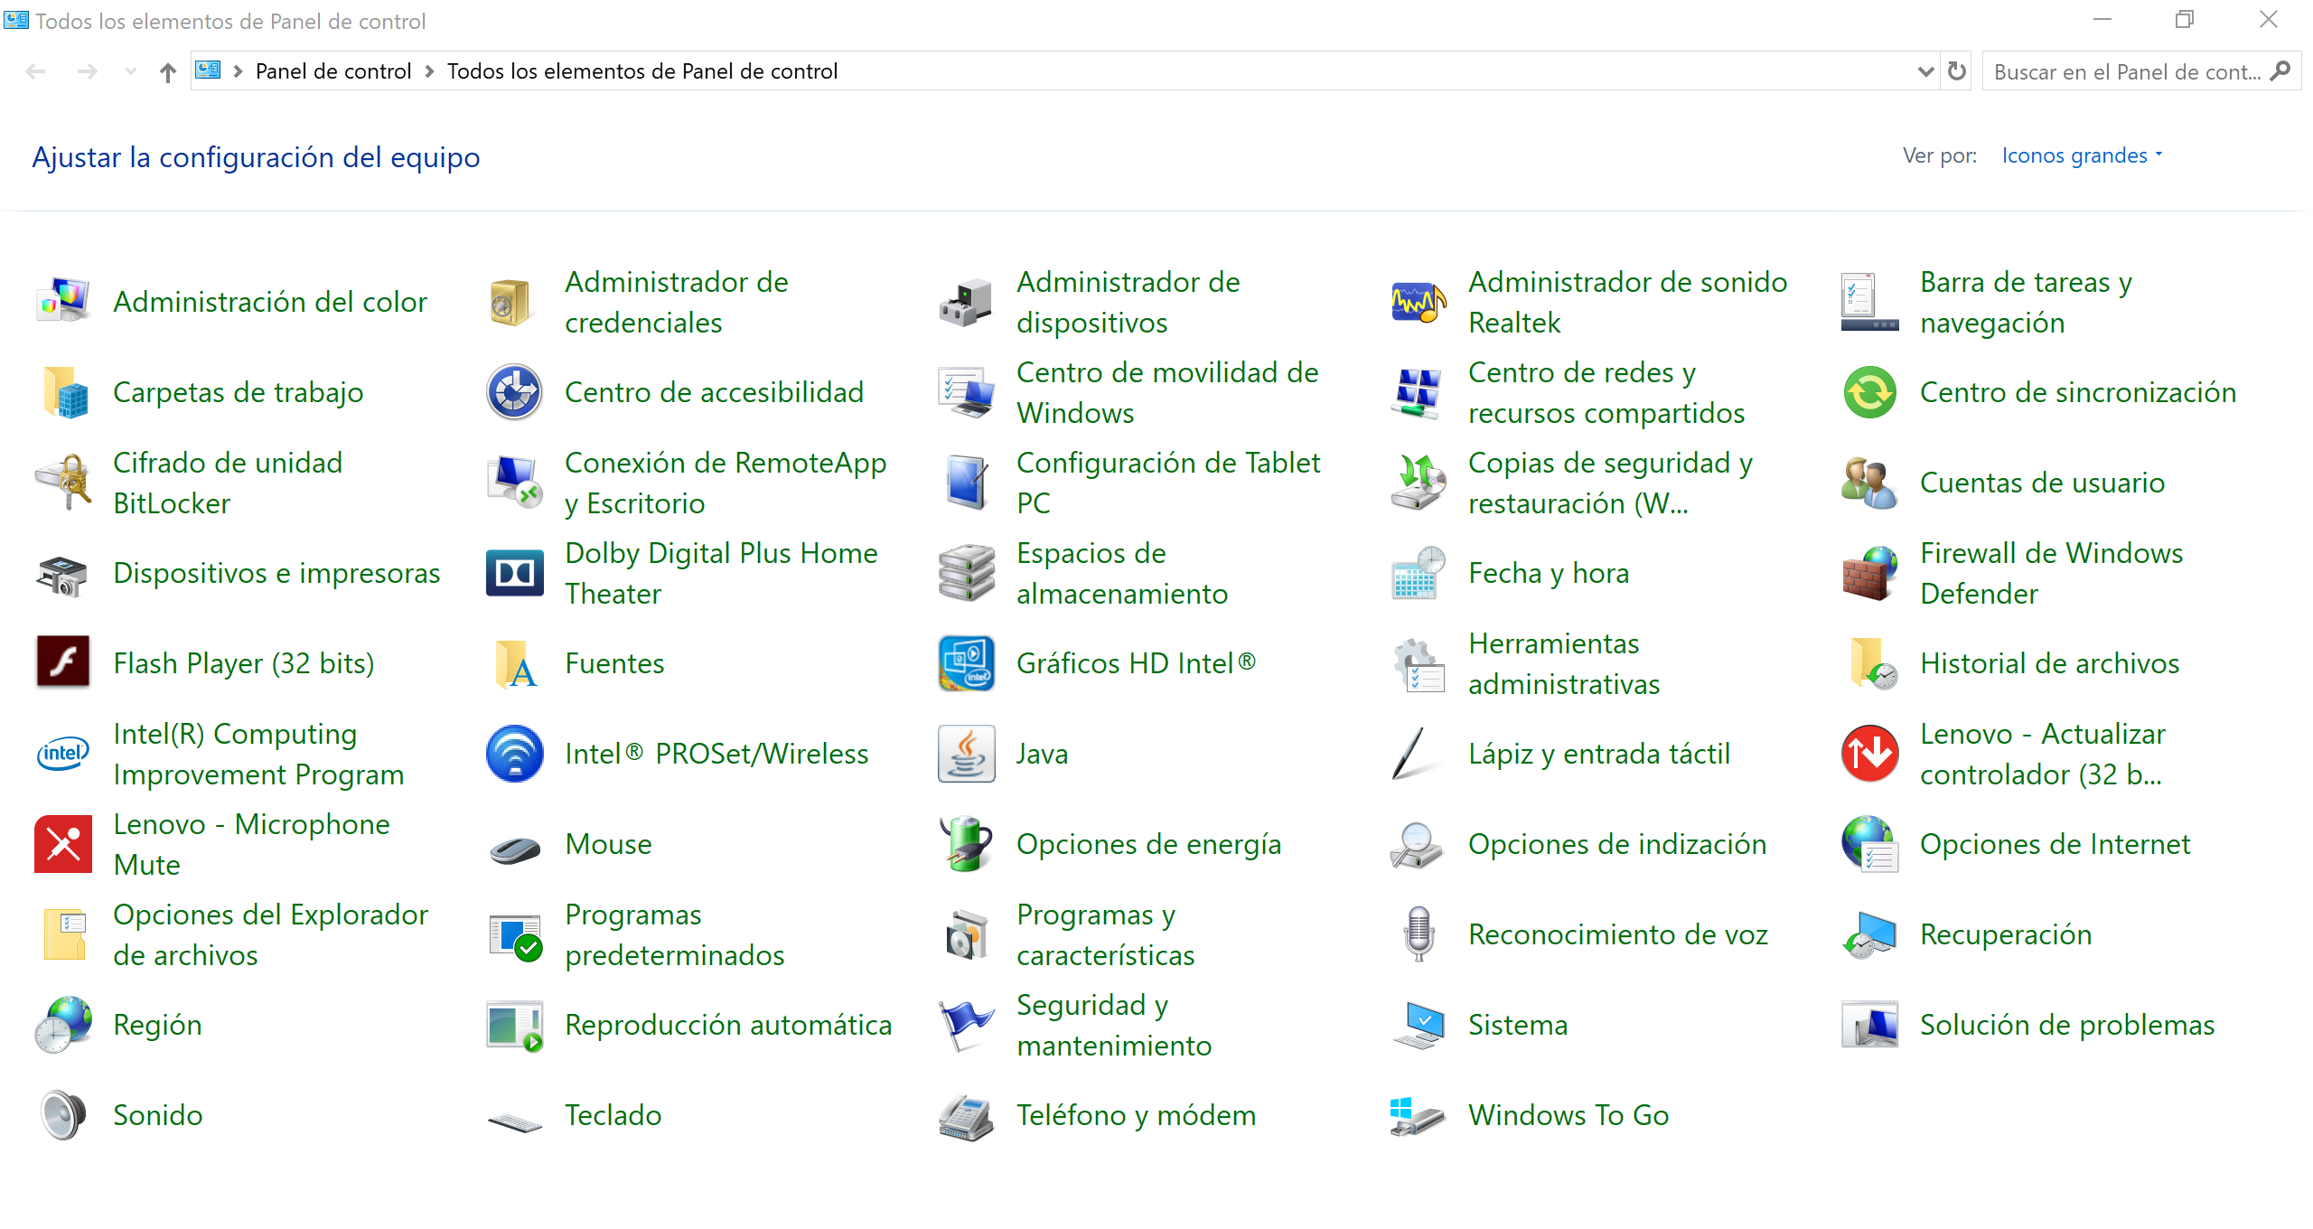Open the Administrador de sonido Realtek icon
2313x1229 pixels.
[1418, 302]
